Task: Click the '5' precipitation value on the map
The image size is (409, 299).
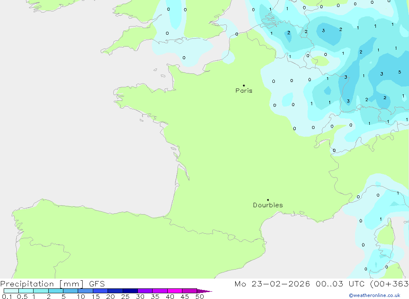Action: coord(400,72)
